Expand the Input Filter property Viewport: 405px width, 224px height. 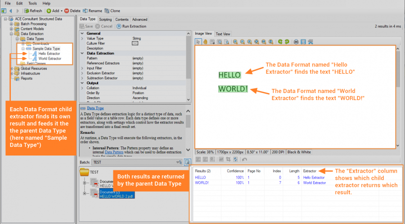pyautogui.click(x=81, y=68)
